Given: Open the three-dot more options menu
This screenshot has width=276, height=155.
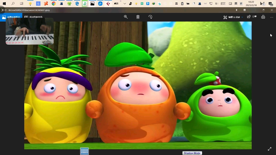Looking at the screenshot, I should (x=272, y=17).
